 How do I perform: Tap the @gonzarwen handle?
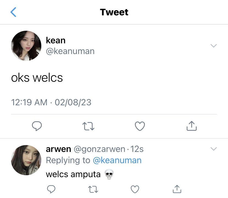click(x=99, y=149)
